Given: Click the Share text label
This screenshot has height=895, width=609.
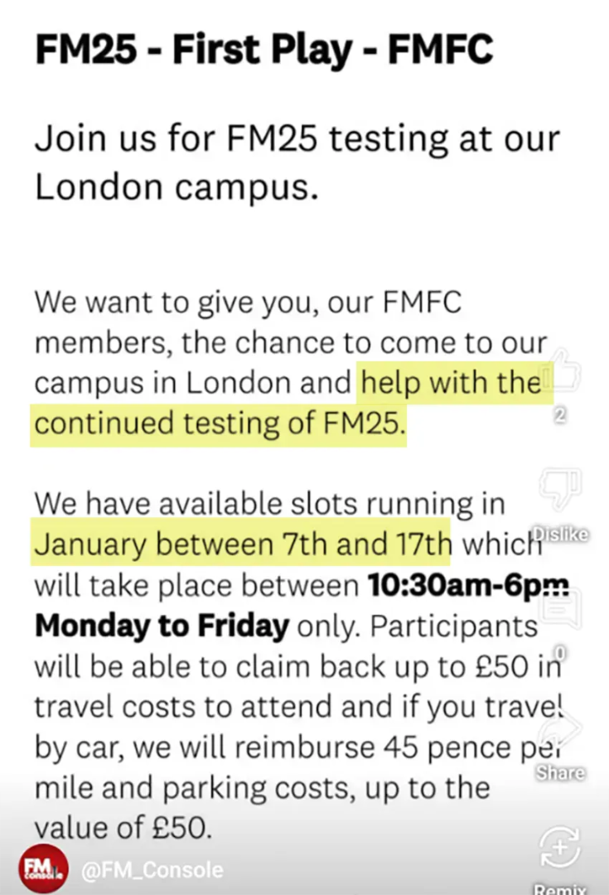Looking at the screenshot, I should [560, 772].
